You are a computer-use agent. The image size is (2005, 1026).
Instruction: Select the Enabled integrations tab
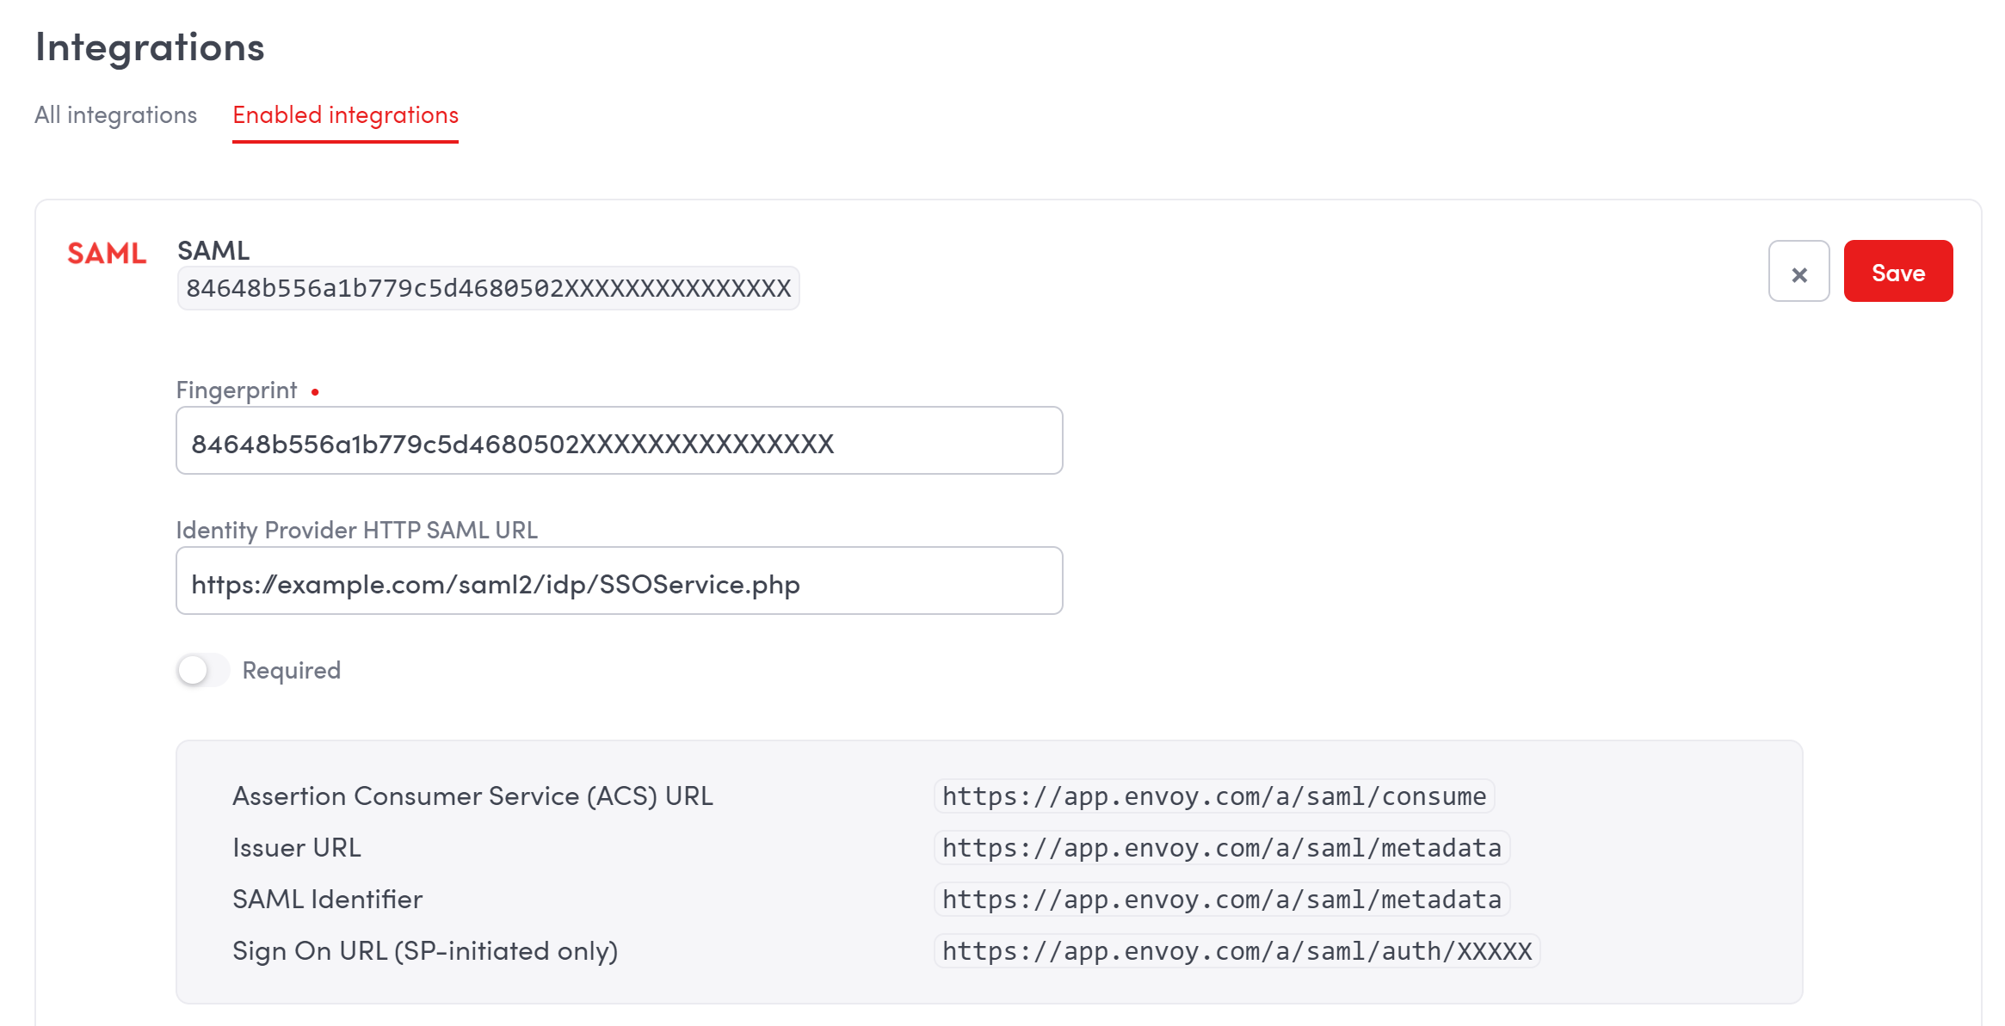345,115
